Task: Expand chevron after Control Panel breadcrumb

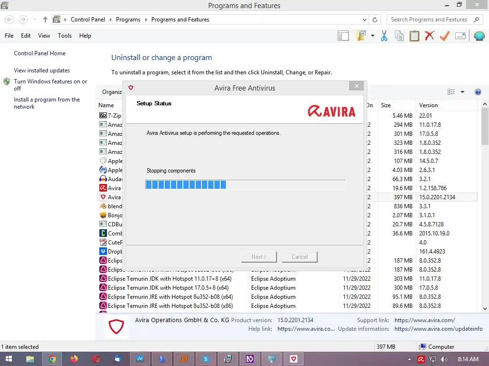Action: tap(110, 20)
